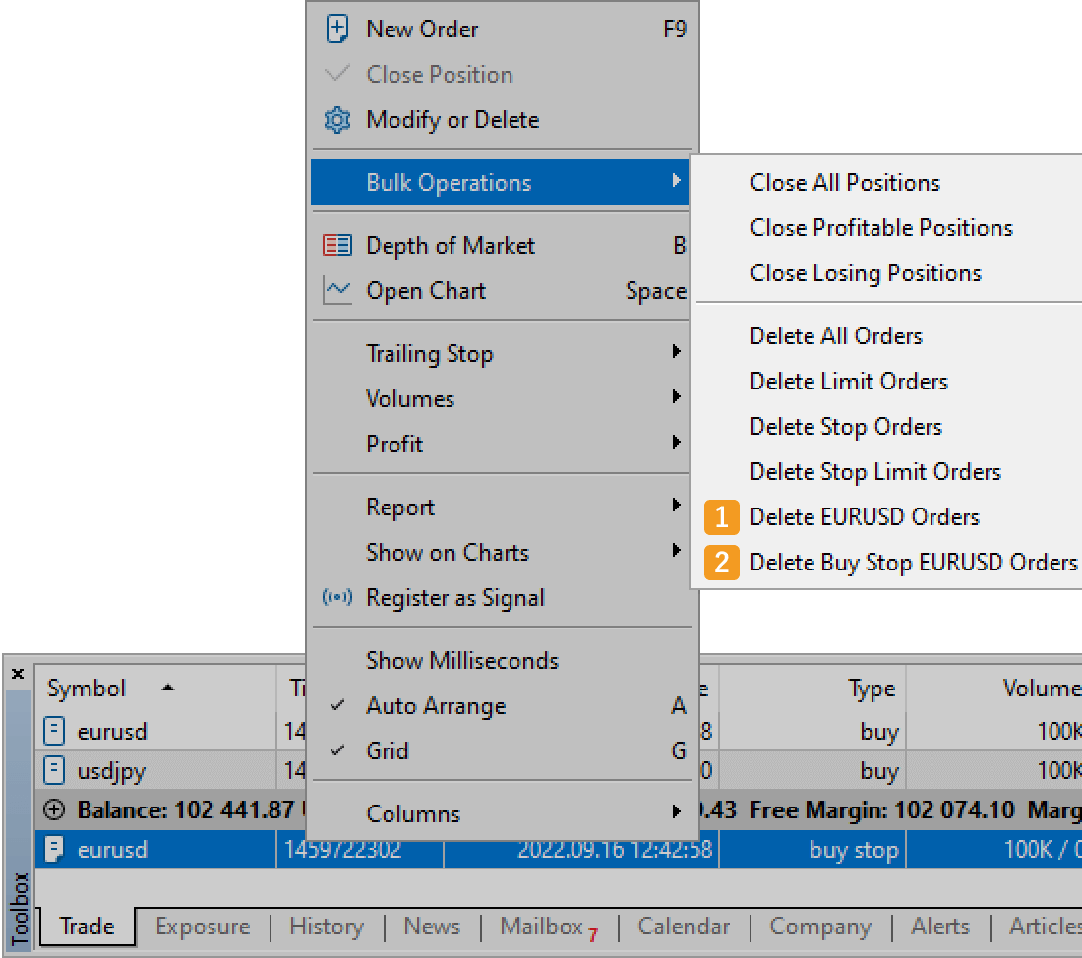Screen dimensions: 1082x958
Task: Click the eurusd buy position row icon
Action: point(55,732)
